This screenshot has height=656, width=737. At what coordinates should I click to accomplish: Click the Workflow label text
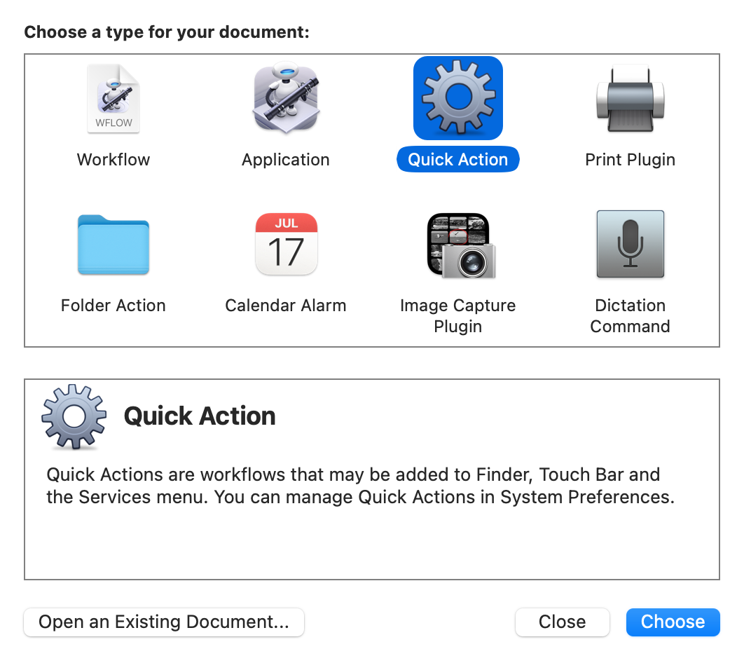pos(113,159)
